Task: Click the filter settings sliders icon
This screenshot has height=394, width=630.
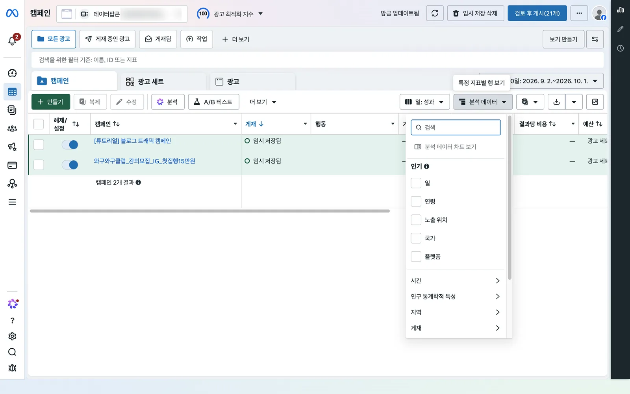Action: (595, 39)
